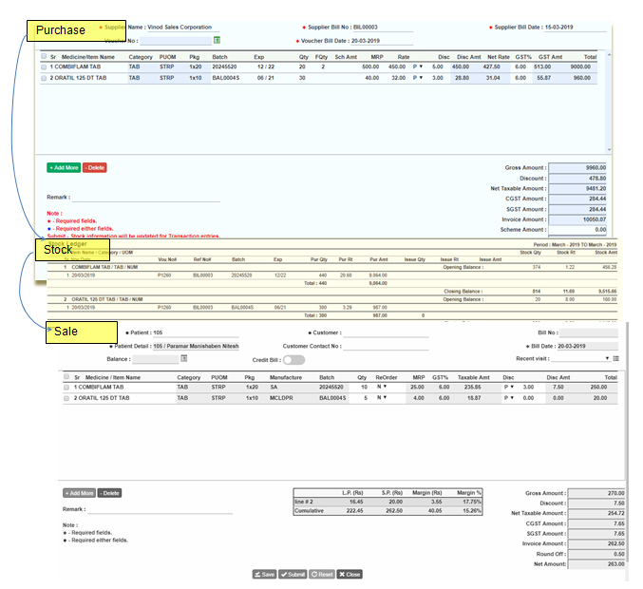The width and height of the screenshot is (643, 589).
Task: Tick select-all checkbox in Sale table header
Action: click(66, 376)
